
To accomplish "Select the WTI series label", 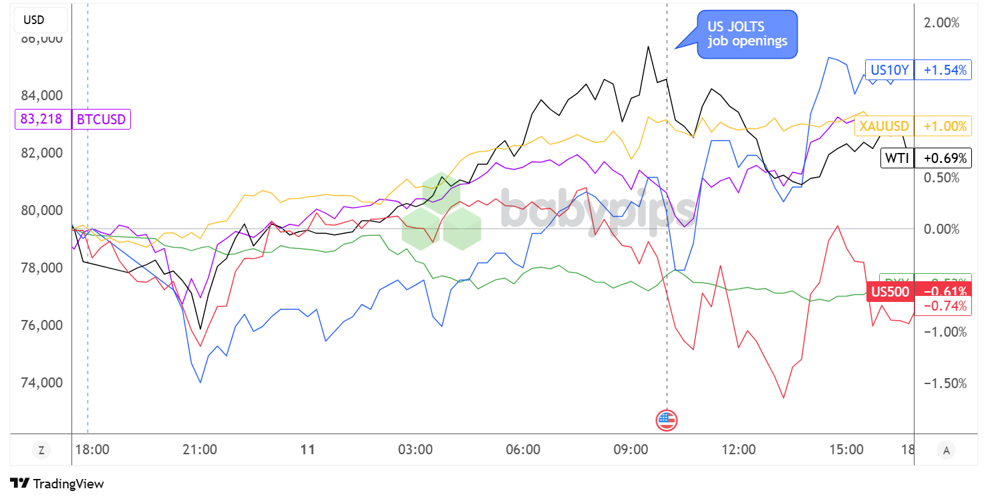I will coord(896,158).
